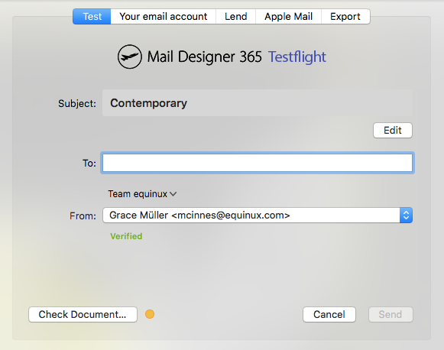444x350 pixels.
Task: Click the From field stepper arrows
Action: coord(406,216)
